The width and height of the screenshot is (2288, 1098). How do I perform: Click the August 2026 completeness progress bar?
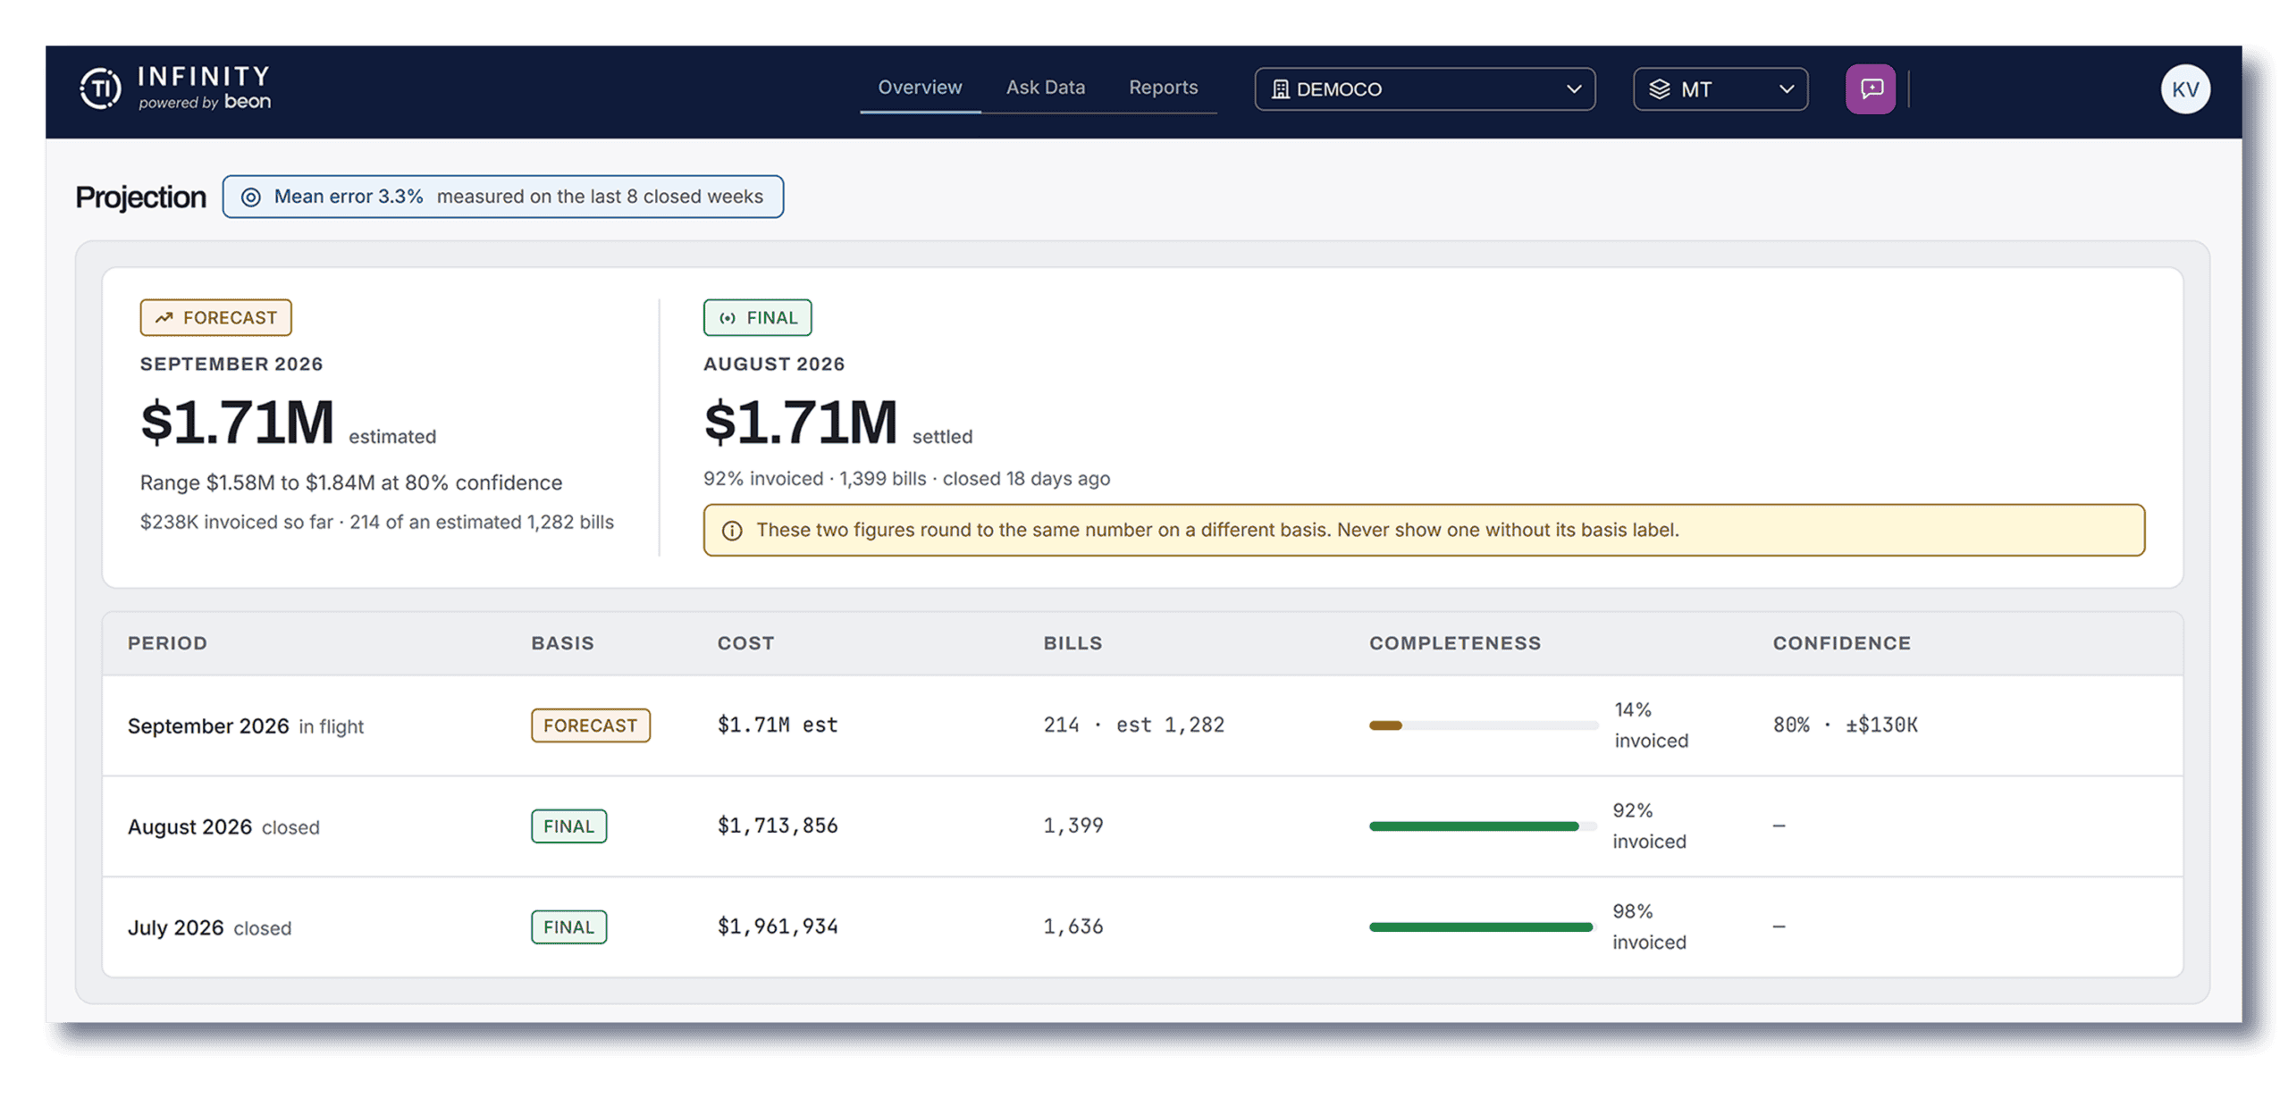click(x=1482, y=826)
